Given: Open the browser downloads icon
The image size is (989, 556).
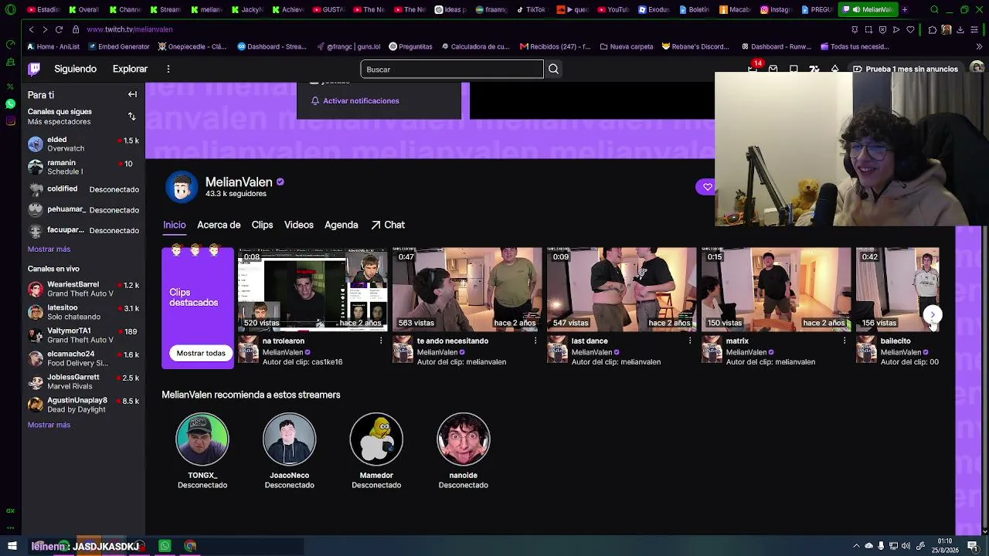Looking at the screenshot, I should point(960,29).
